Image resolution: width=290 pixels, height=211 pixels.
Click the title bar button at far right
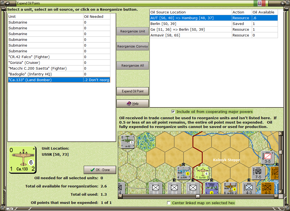(x=283, y=3)
